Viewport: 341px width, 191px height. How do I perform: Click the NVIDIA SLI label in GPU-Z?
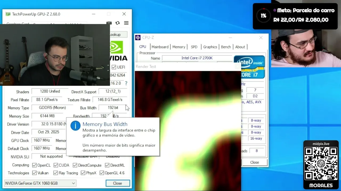point(20,157)
